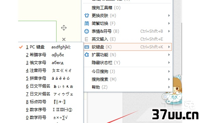Viewport: 203px width, 123px height.
Task: Select 8 标点符号 soft keyboard
Action: (x=50, y=102)
